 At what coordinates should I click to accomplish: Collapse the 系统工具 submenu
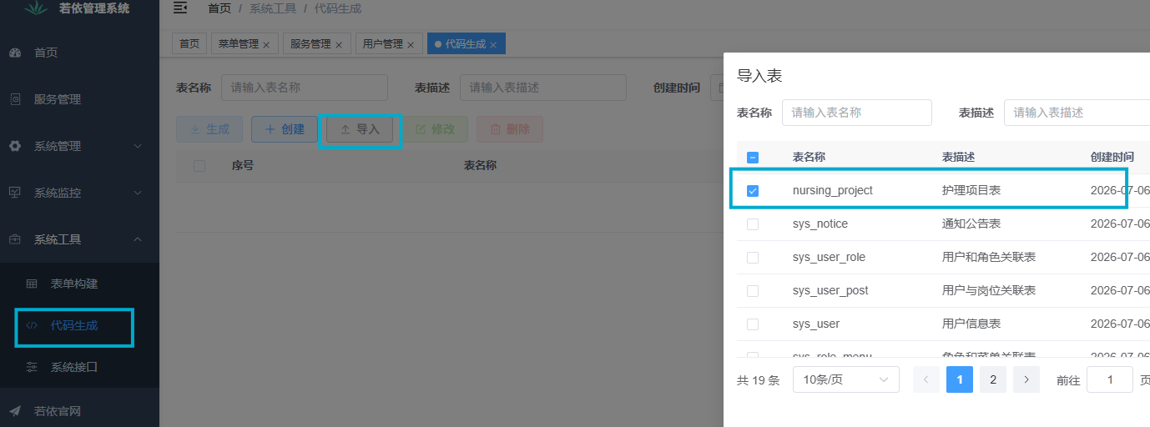(x=139, y=239)
